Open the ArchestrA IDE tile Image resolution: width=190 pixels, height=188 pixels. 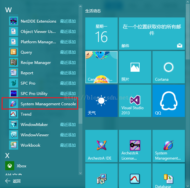pos(101,146)
